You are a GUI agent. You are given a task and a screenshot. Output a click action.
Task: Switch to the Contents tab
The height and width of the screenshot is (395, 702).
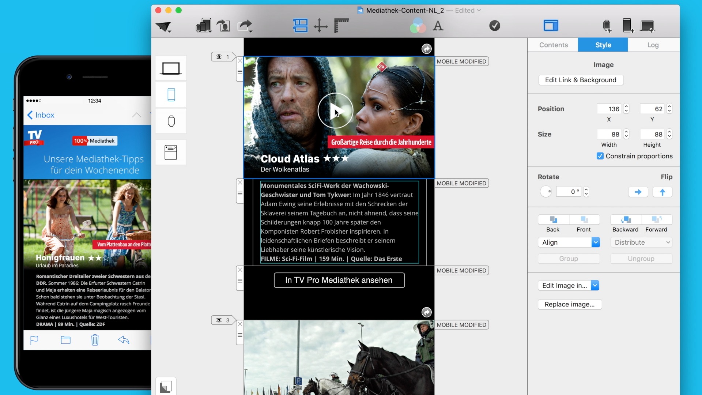[553, 45]
